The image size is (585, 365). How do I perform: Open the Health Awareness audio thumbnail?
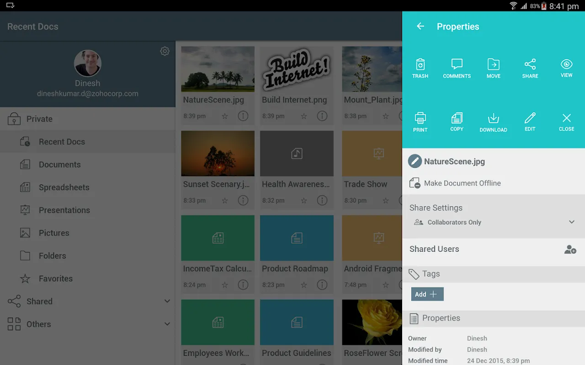(297, 154)
